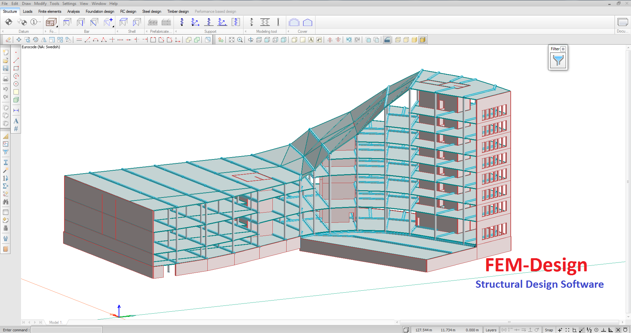Image resolution: width=631 pixels, height=333 pixels.
Task: Toggle the layer lines display button
Action: click(387, 40)
